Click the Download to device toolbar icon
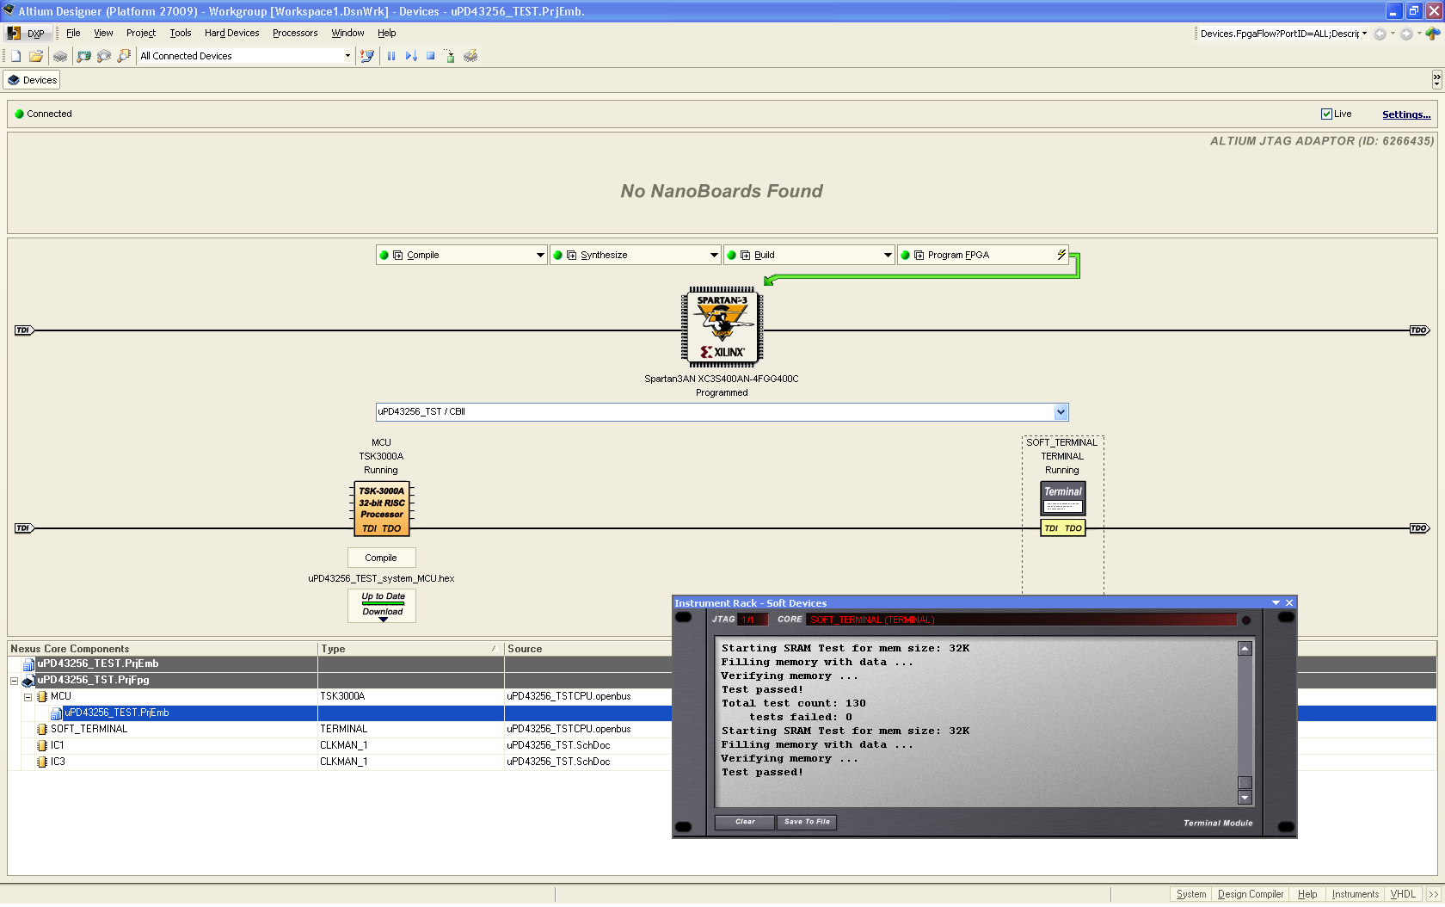 450,56
